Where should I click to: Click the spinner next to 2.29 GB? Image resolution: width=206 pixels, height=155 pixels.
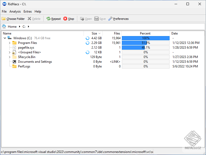click(x=88, y=43)
